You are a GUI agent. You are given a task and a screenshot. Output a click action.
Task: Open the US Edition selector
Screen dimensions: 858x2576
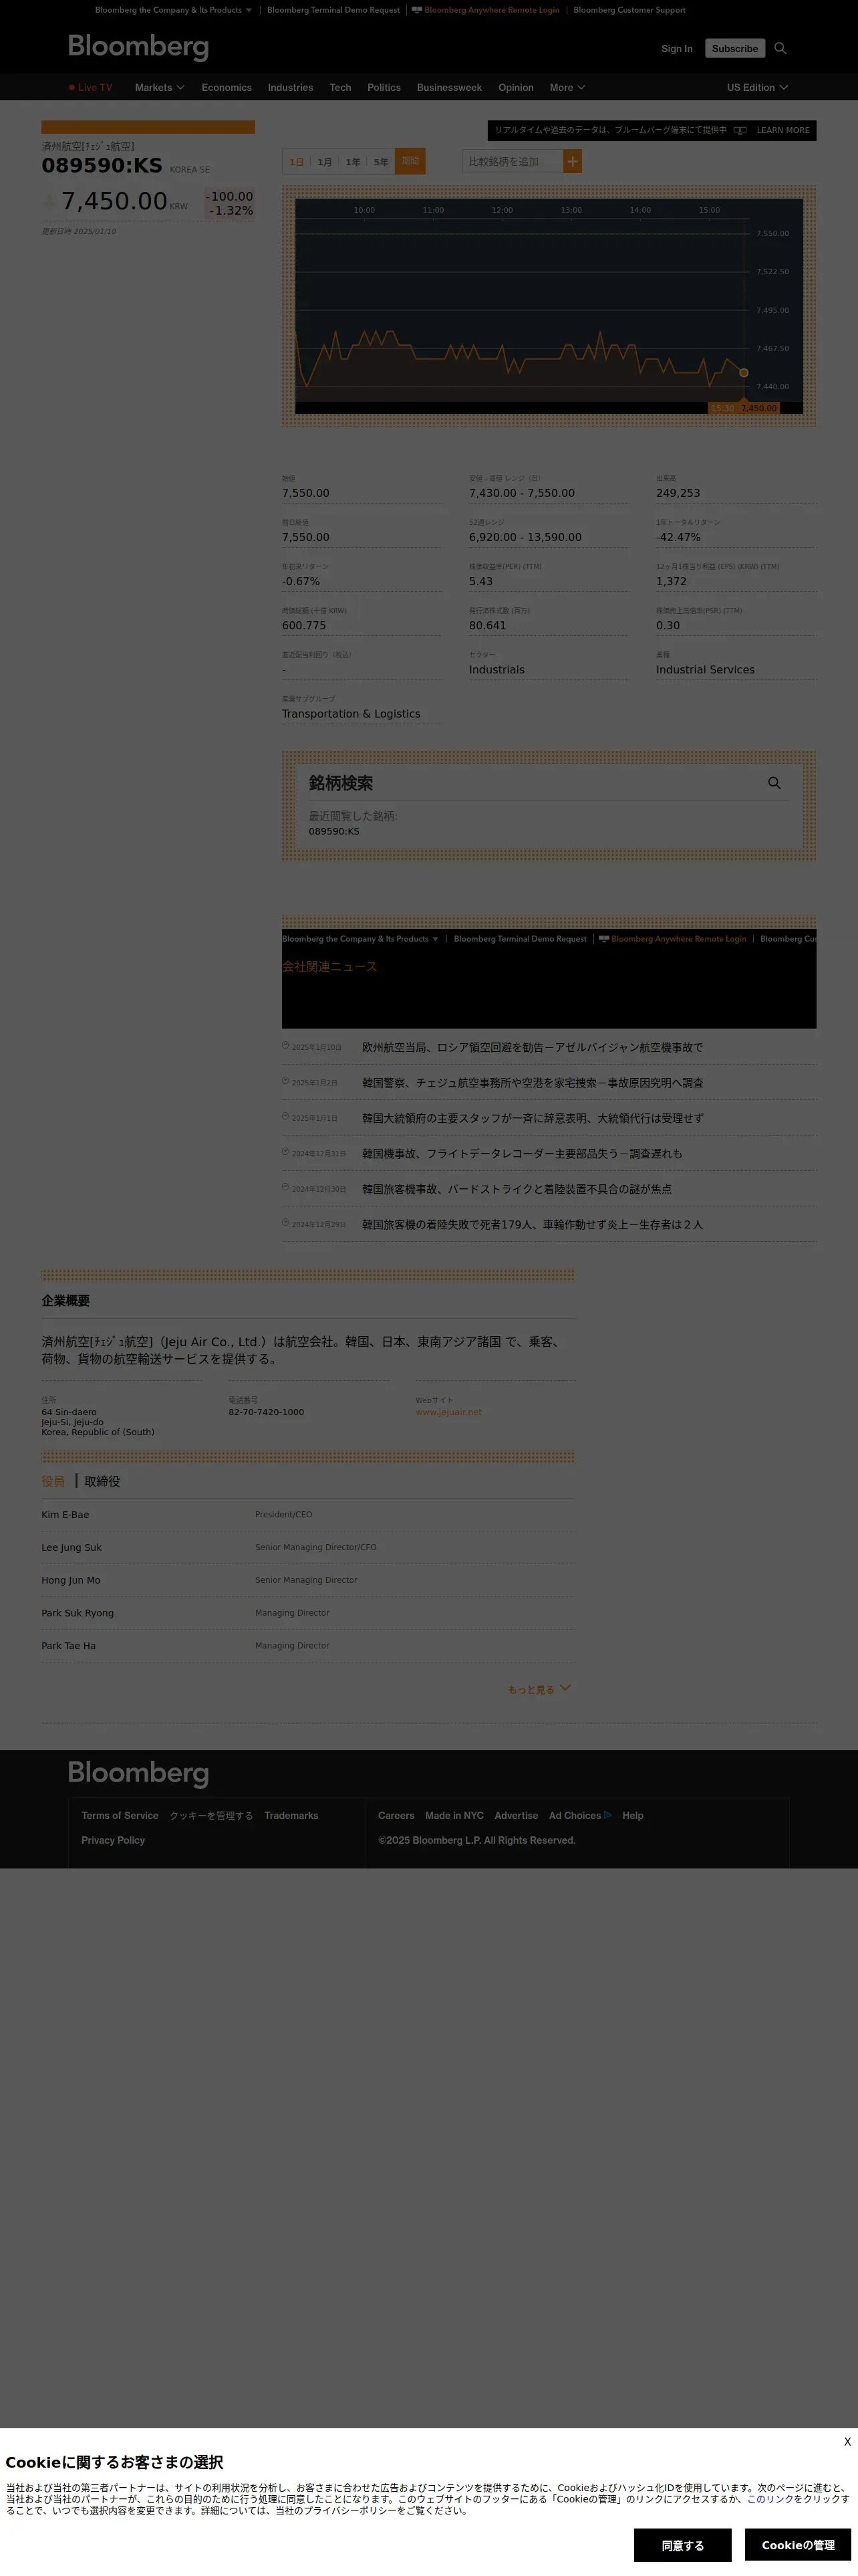757,87
